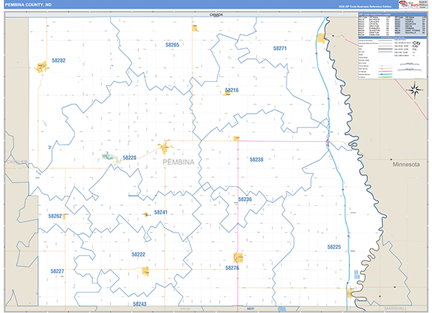Click ZIP code label 58282
The image size is (432, 313).
pos(59,60)
